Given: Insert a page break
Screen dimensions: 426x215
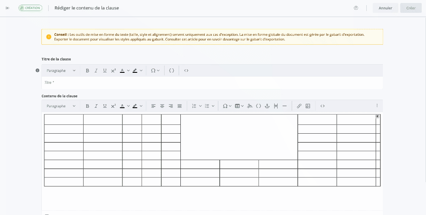Looking at the screenshot, I should pos(276,106).
